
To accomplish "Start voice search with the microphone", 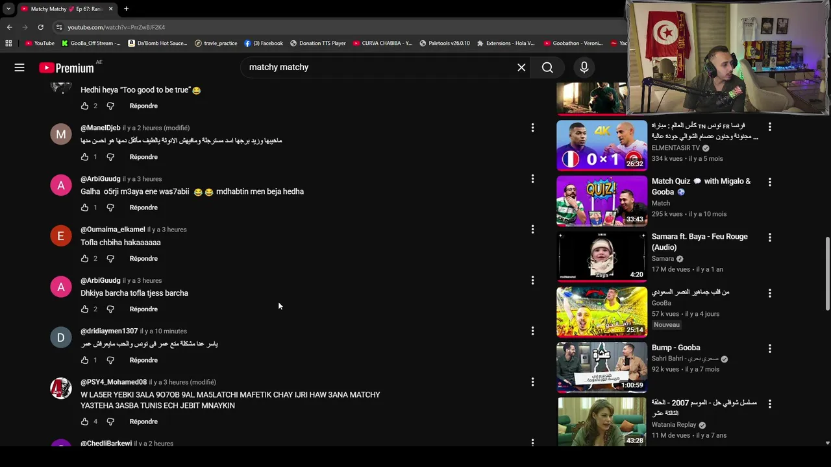I will click(x=584, y=67).
